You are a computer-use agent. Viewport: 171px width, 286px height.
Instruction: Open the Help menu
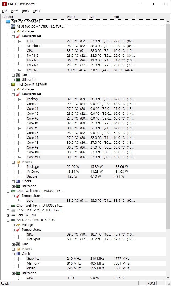36,11
